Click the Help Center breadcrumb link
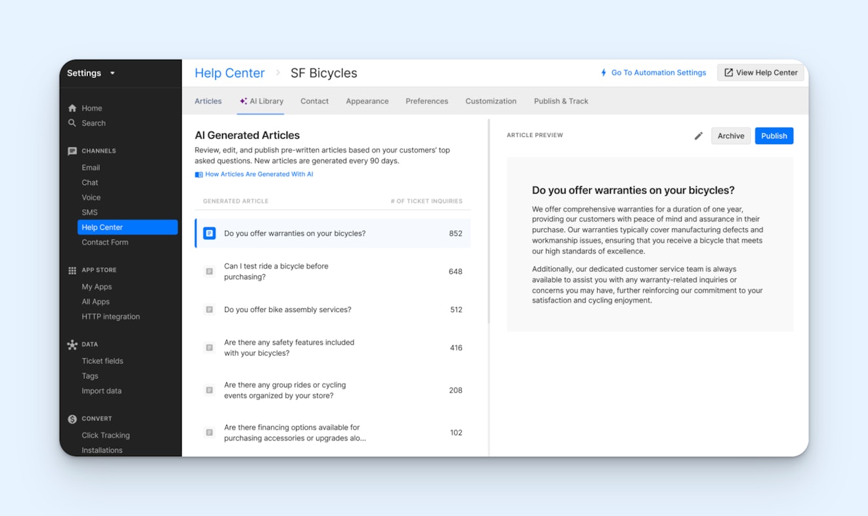 [x=230, y=73]
